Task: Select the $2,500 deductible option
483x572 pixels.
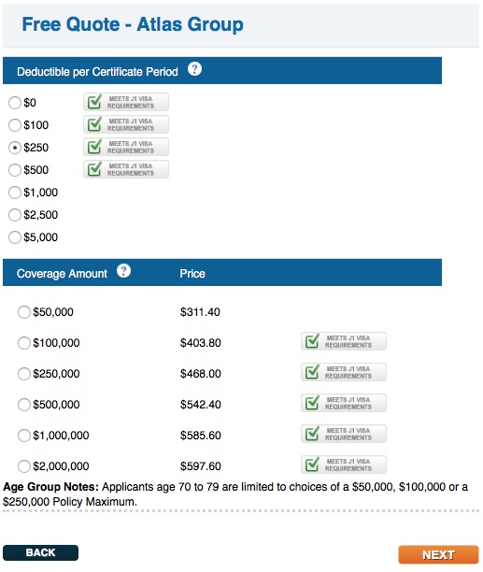Action: [15, 215]
